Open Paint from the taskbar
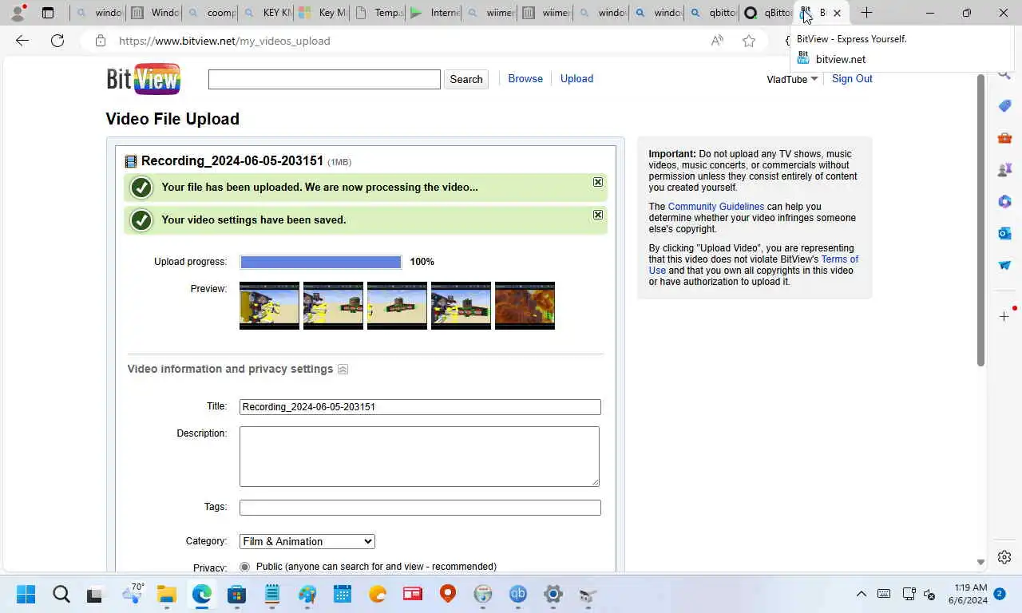This screenshot has width=1022, height=613. point(307,595)
